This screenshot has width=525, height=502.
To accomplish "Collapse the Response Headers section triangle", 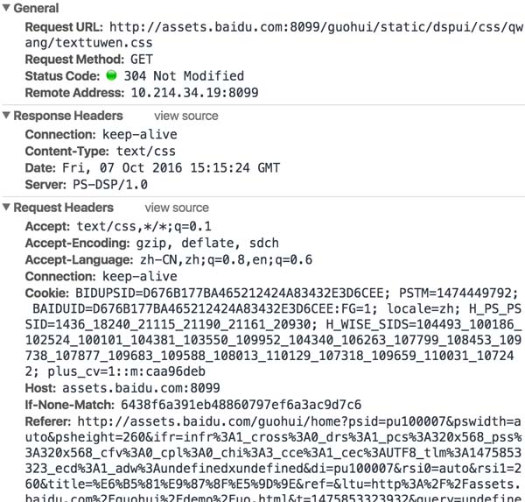I will coord(8,116).
